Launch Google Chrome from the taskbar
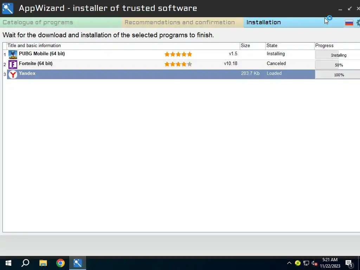 (60, 263)
